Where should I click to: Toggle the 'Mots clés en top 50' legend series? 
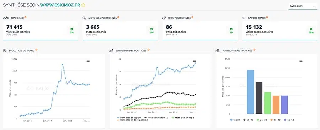pos(129,118)
